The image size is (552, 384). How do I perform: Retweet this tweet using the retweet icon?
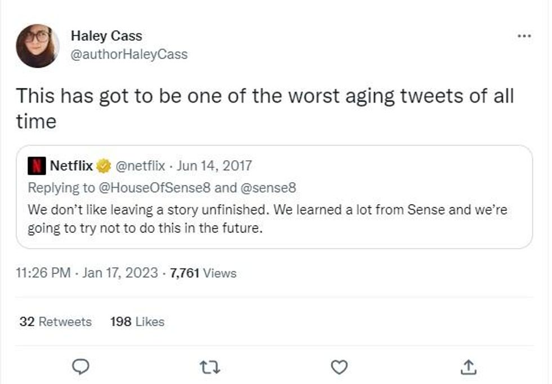click(x=210, y=368)
